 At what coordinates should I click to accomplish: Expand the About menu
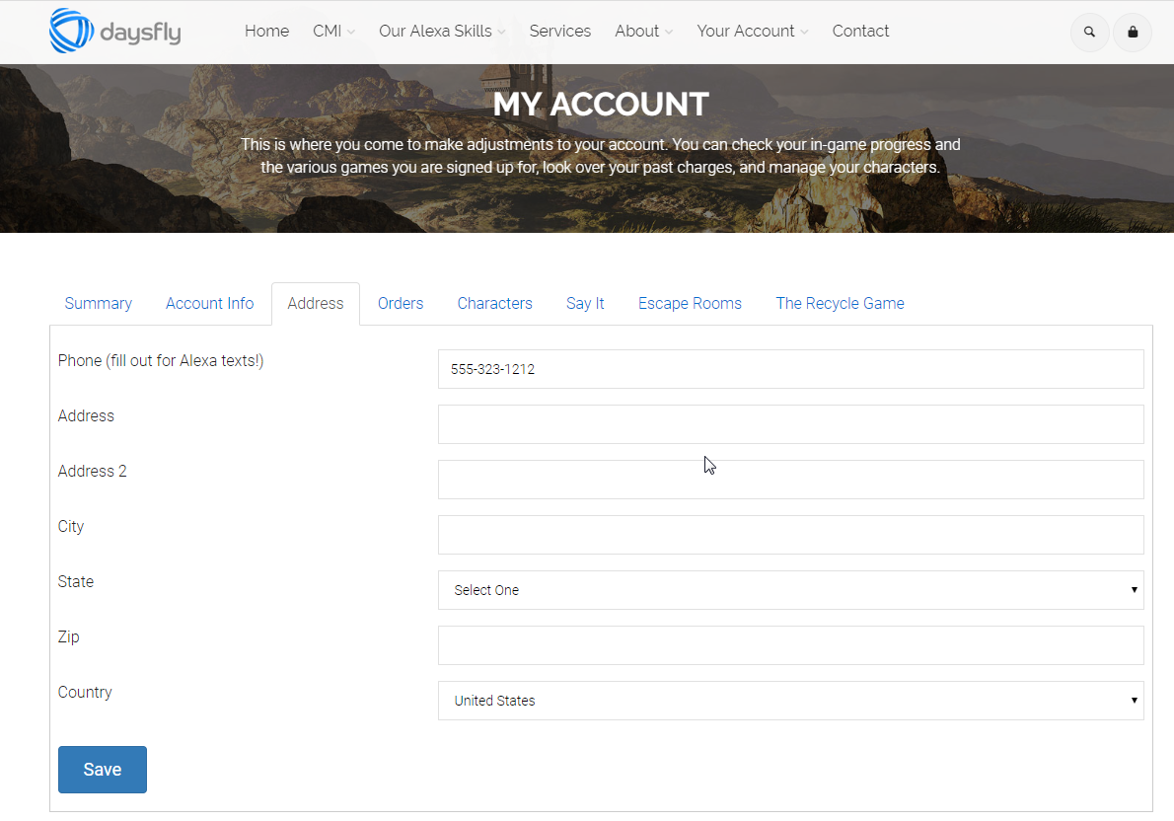[x=644, y=32]
